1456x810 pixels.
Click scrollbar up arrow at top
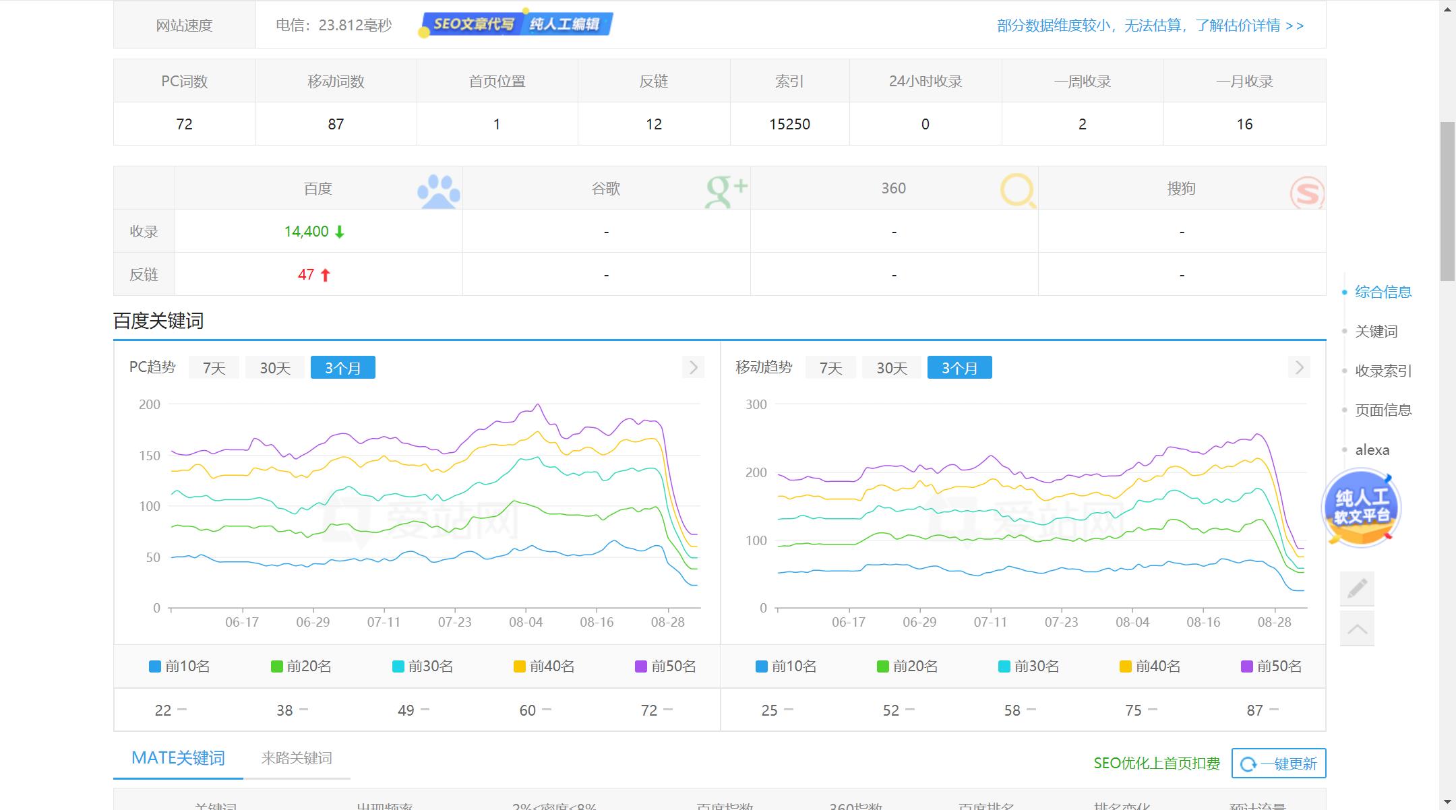[x=1447, y=8]
